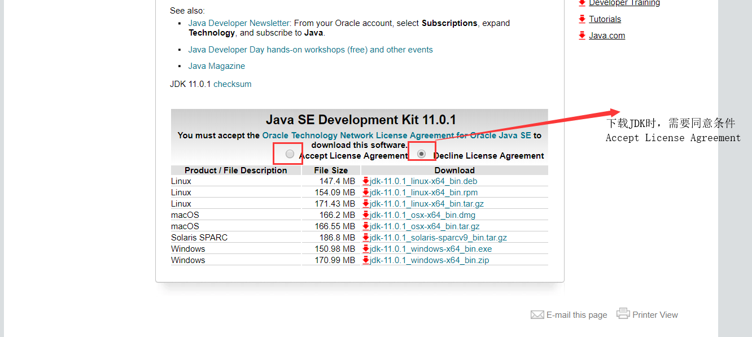752x337 pixels.
Task: Click download arrow icon for windows-x64_bin.exe
Action: coord(366,249)
